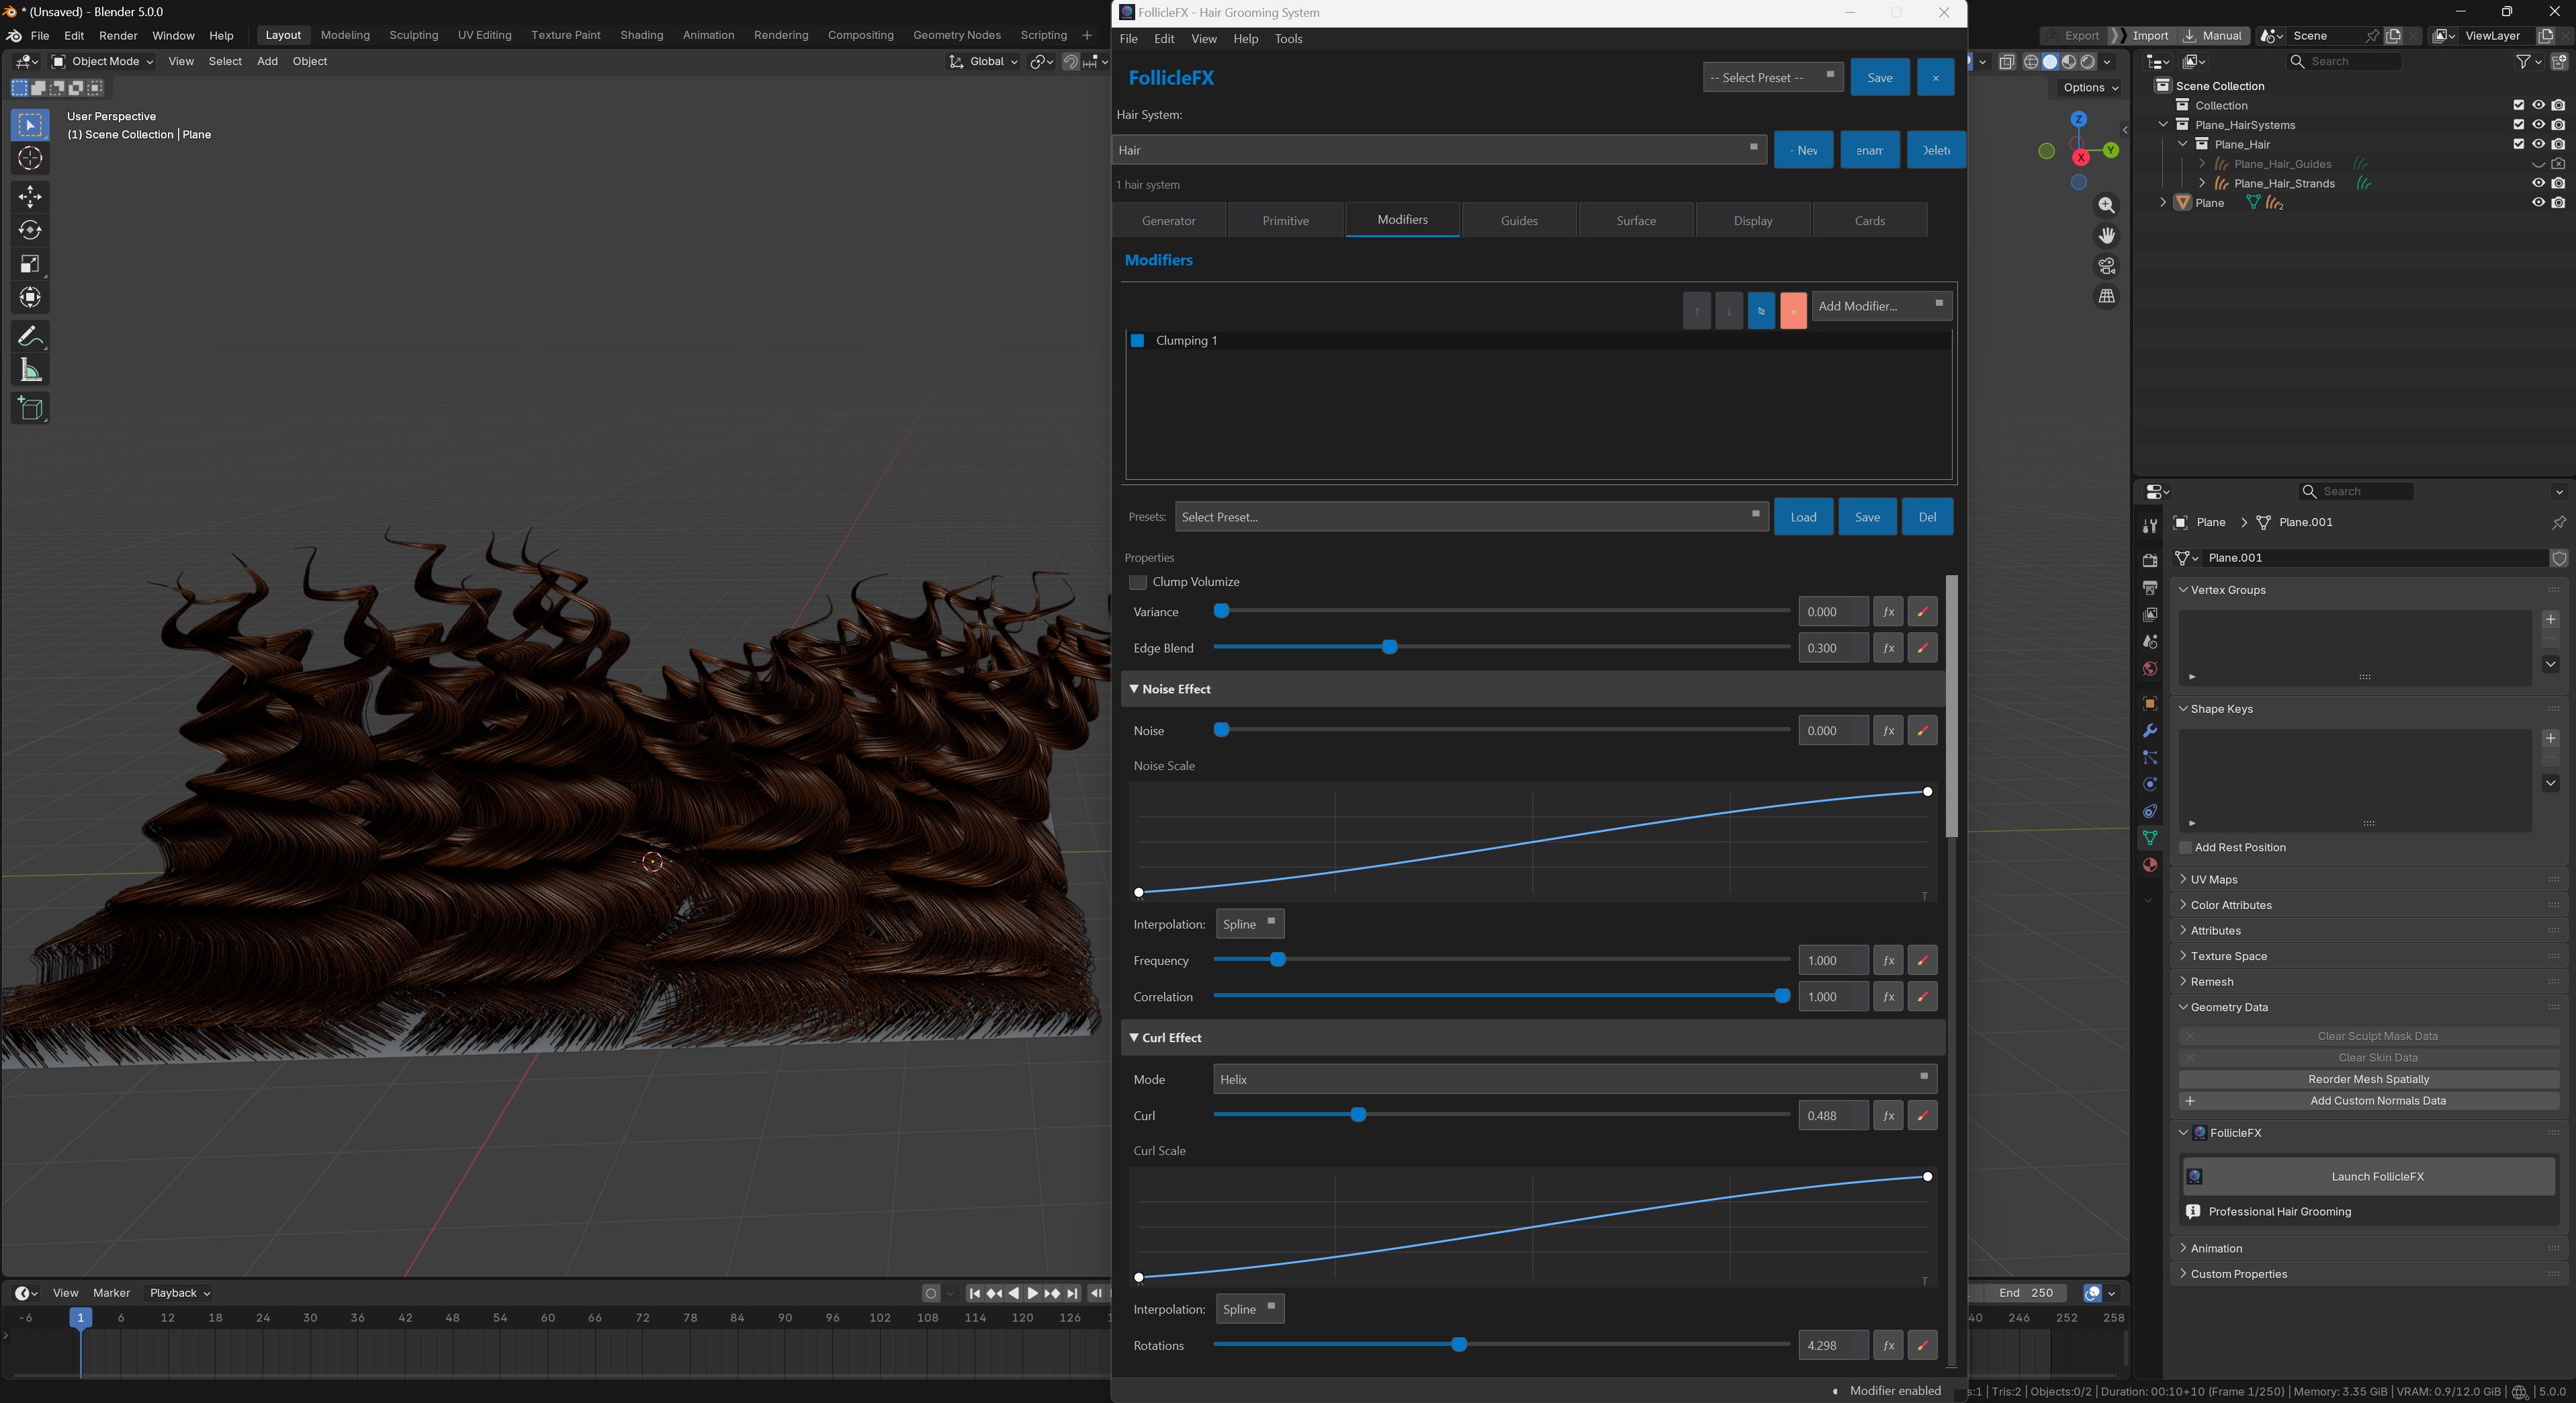Open the Curl Scale interpolation Spline dropdown
Viewport: 2576px width, 1403px height.
[1249, 1309]
